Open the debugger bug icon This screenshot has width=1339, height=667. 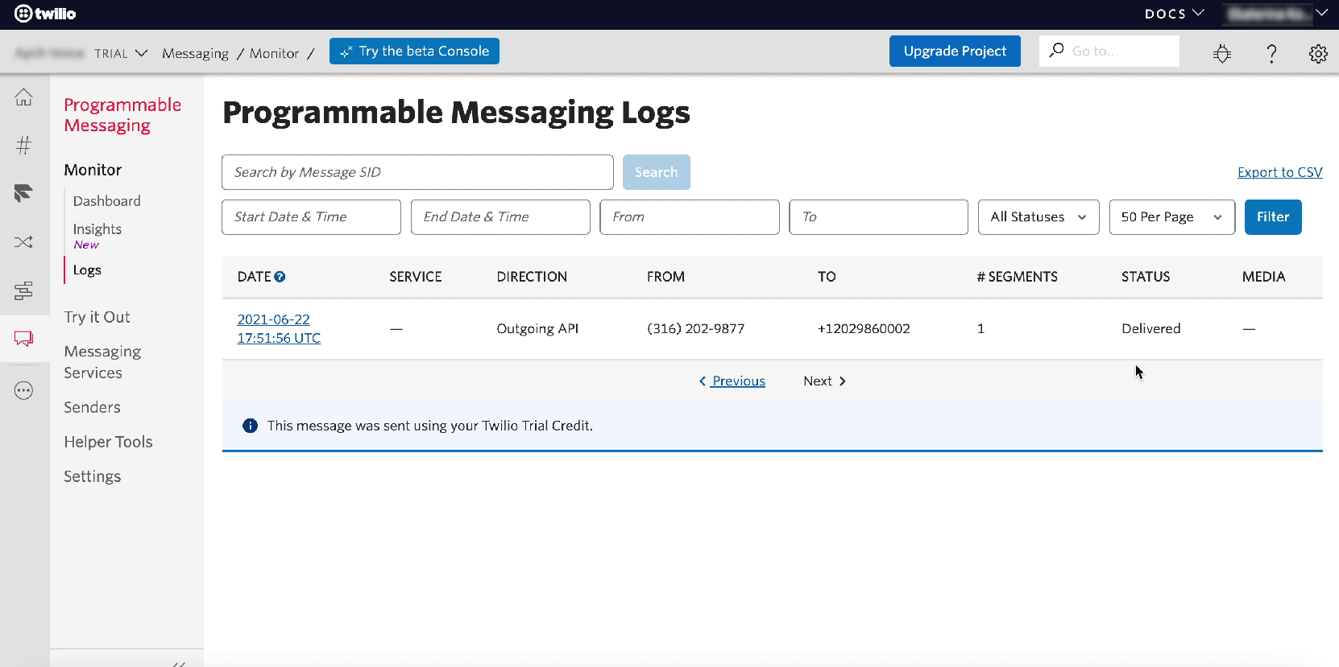pos(1222,54)
